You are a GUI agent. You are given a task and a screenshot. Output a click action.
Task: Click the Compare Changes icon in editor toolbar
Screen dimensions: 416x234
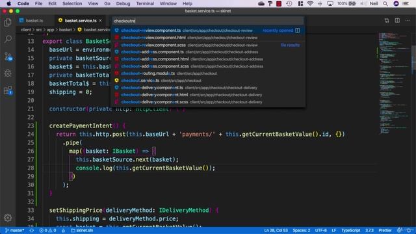(x=387, y=20)
